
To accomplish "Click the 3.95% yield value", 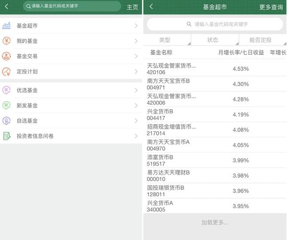I will pyautogui.click(x=241, y=206).
